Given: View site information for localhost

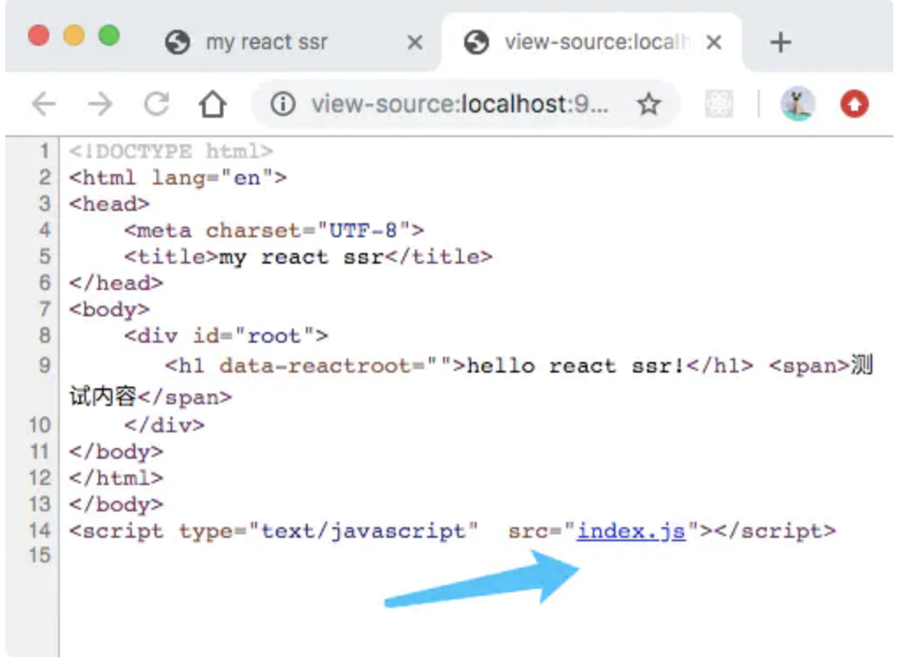Looking at the screenshot, I should [281, 105].
